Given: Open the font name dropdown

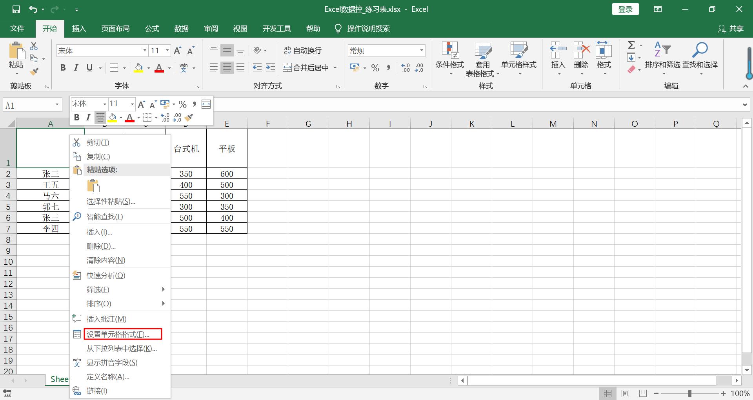Looking at the screenshot, I should [144, 50].
